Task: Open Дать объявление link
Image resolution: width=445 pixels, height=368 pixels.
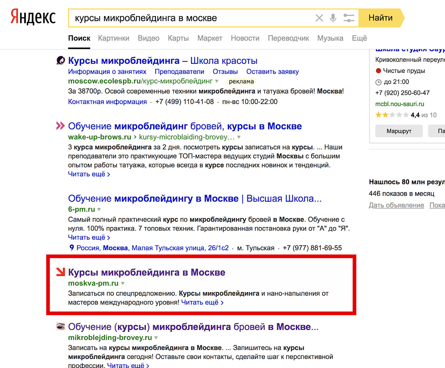Action: [396, 205]
